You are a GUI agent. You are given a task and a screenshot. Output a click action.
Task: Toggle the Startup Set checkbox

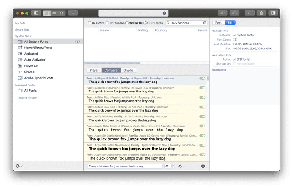tap(234, 64)
